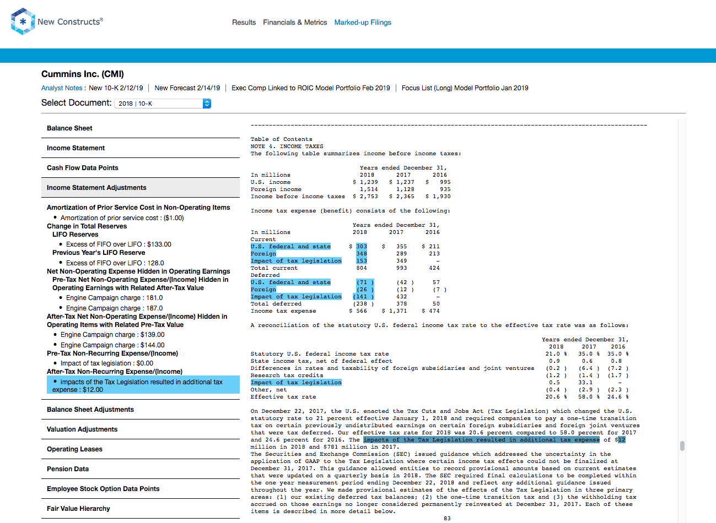Click After-Tax Non-Recurring Expense/(Income) heading
Image resolution: width=716 pixels, height=523 pixels.
coord(115,372)
